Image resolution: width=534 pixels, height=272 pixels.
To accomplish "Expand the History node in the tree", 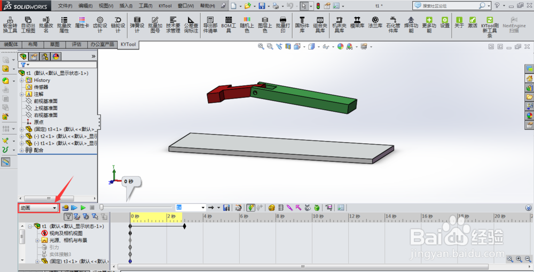I will [22, 80].
